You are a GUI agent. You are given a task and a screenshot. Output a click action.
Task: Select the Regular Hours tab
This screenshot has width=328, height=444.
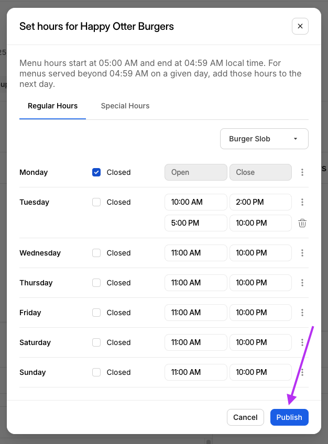[x=52, y=106]
